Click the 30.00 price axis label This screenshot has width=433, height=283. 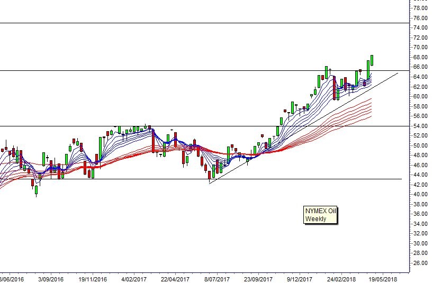pyautogui.click(x=421, y=243)
